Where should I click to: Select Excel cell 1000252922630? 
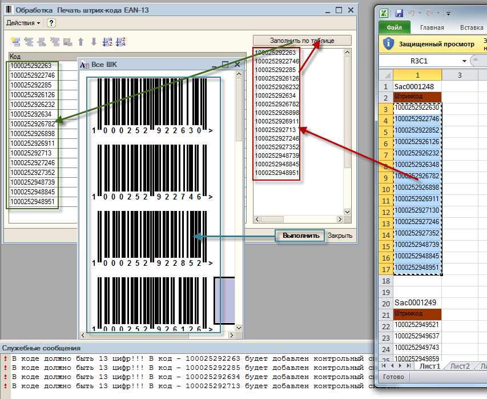pyautogui.click(x=417, y=107)
